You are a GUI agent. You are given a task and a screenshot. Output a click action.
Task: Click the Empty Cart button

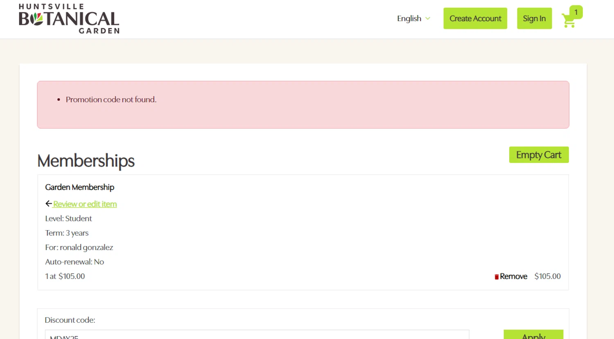coord(539,155)
